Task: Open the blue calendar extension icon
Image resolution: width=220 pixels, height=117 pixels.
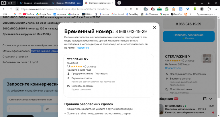Action: pos(180,9)
